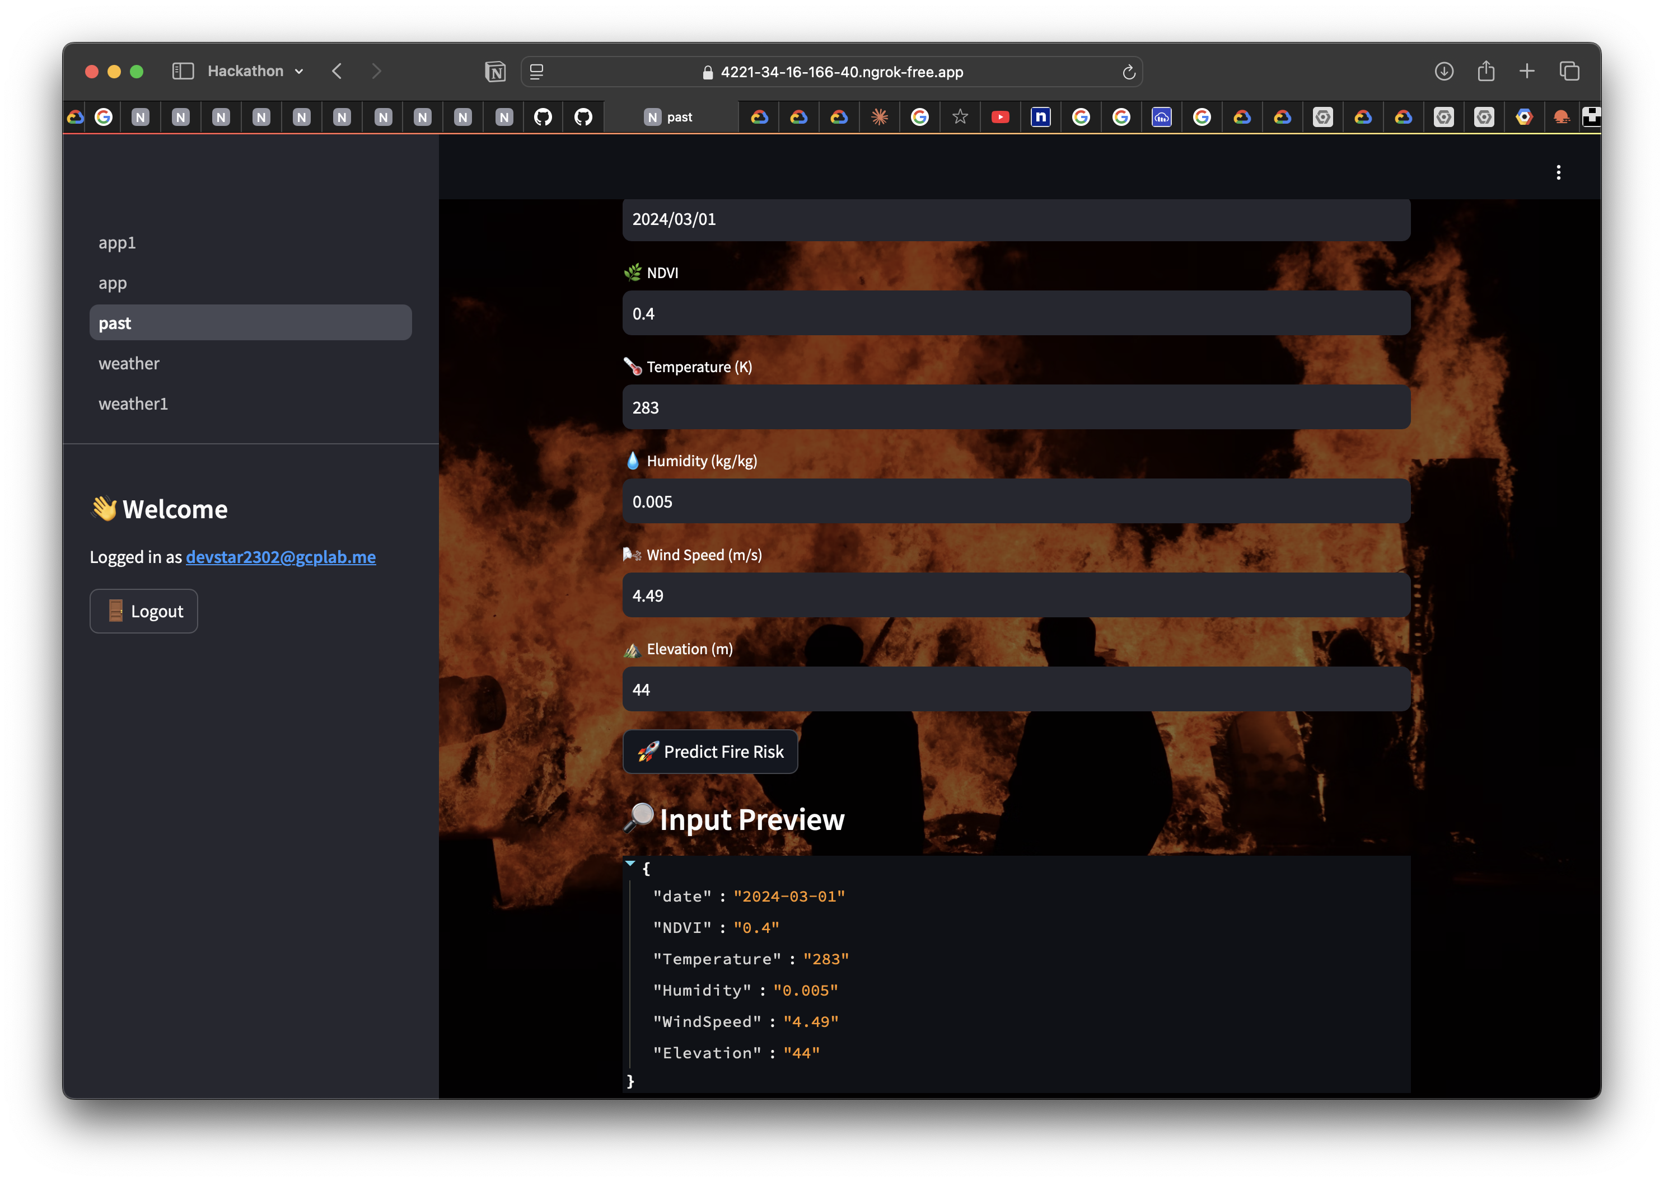Click the page reload icon

coord(1128,72)
